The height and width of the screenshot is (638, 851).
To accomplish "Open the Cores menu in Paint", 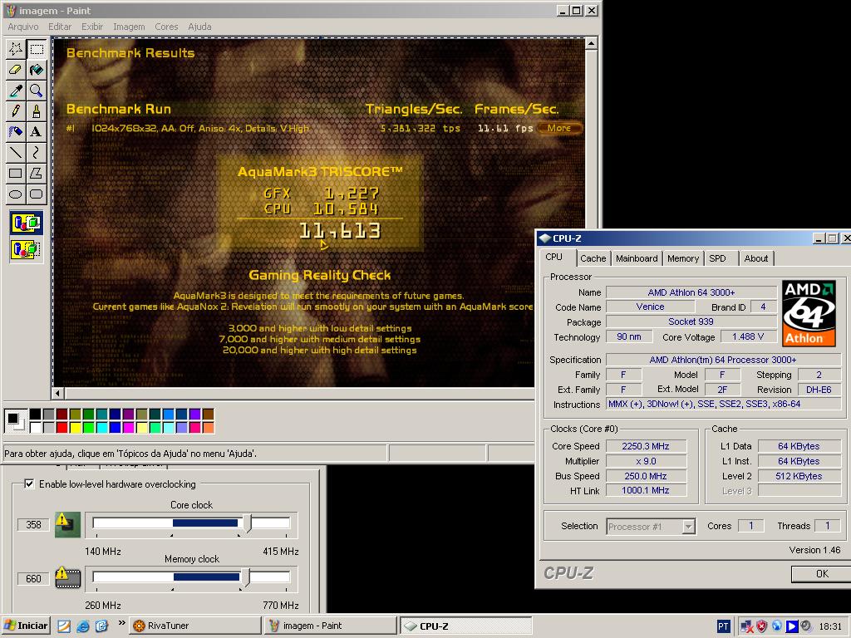I will pos(166,27).
